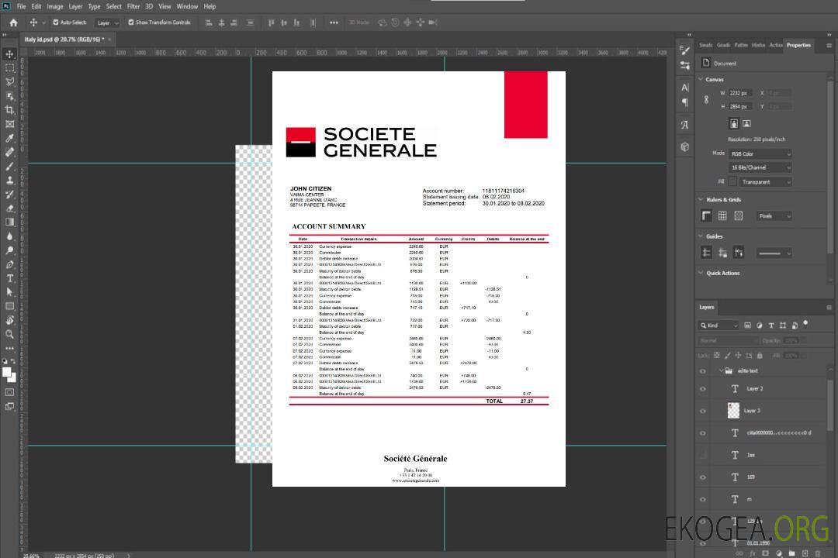Select the Eyedropper tool
The image size is (838, 558).
[10, 138]
